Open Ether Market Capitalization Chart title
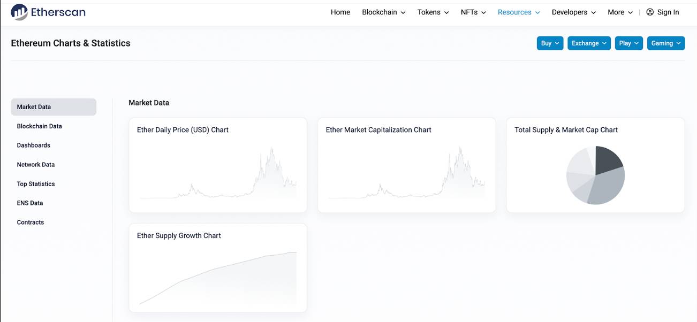The height and width of the screenshot is (322, 697). click(x=378, y=130)
